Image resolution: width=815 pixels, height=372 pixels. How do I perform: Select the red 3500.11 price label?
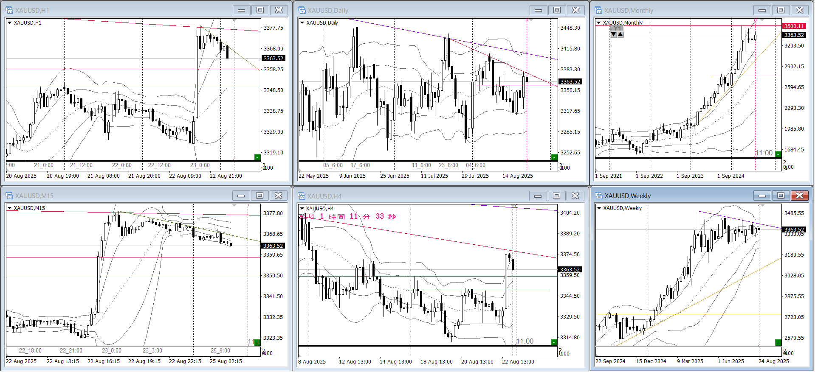pos(793,26)
